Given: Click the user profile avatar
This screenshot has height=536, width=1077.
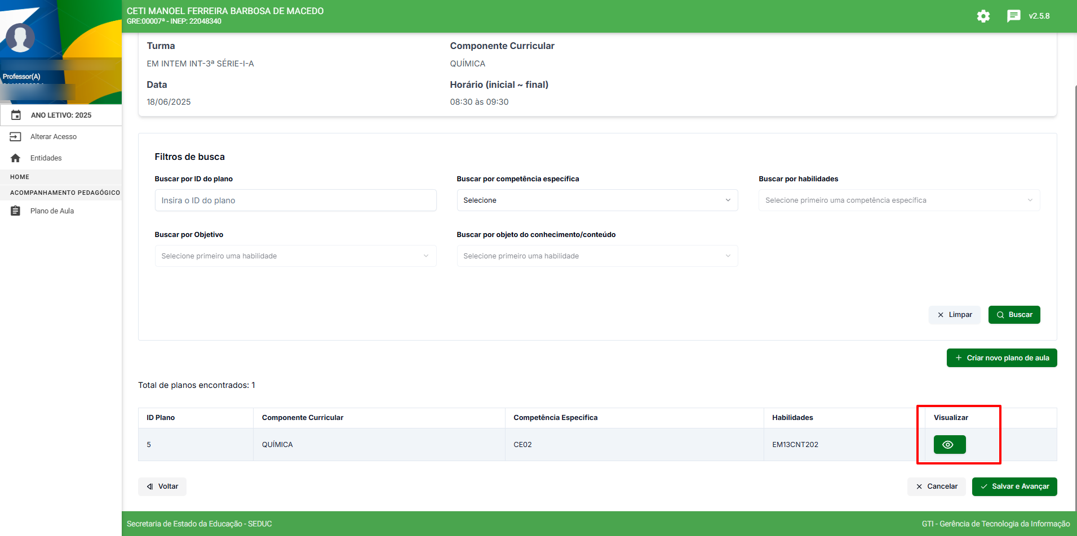Looking at the screenshot, I should pyautogui.click(x=20, y=38).
